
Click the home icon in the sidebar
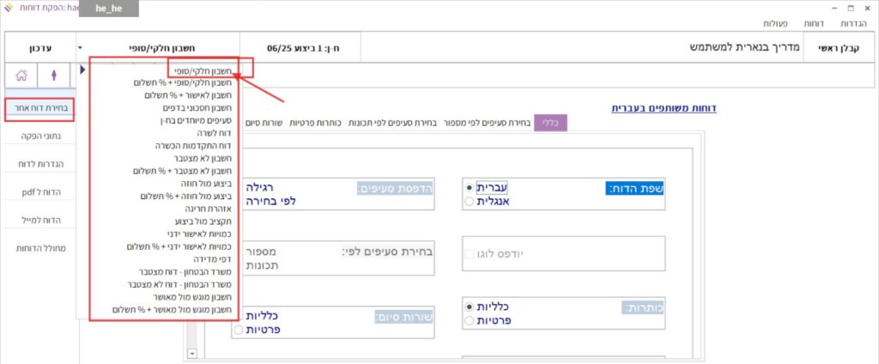pyautogui.click(x=21, y=75)
